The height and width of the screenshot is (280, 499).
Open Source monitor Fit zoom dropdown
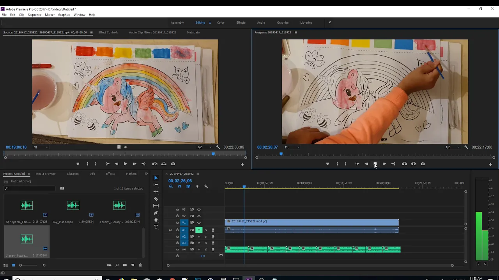(41, 147)
